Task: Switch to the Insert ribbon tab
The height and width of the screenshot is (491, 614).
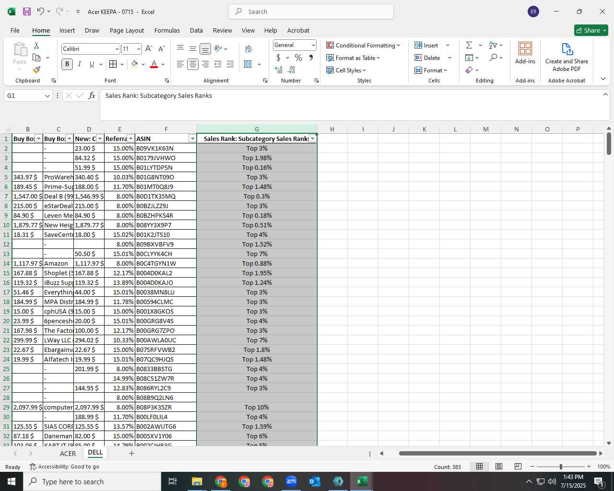Action: click(x=67, y=30)
